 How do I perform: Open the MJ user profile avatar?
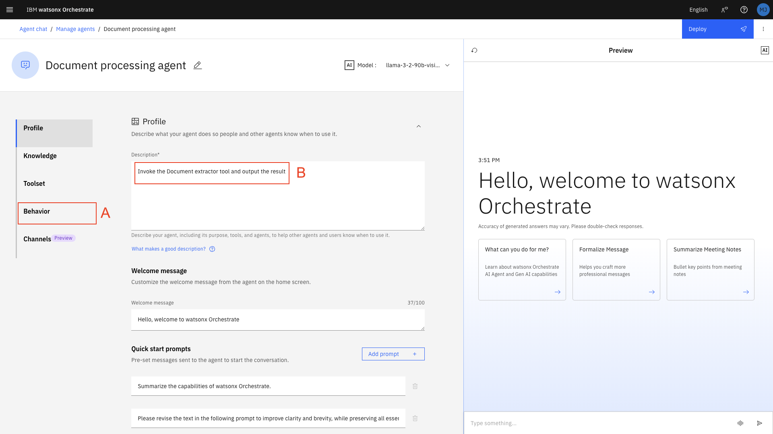(763, 10)
